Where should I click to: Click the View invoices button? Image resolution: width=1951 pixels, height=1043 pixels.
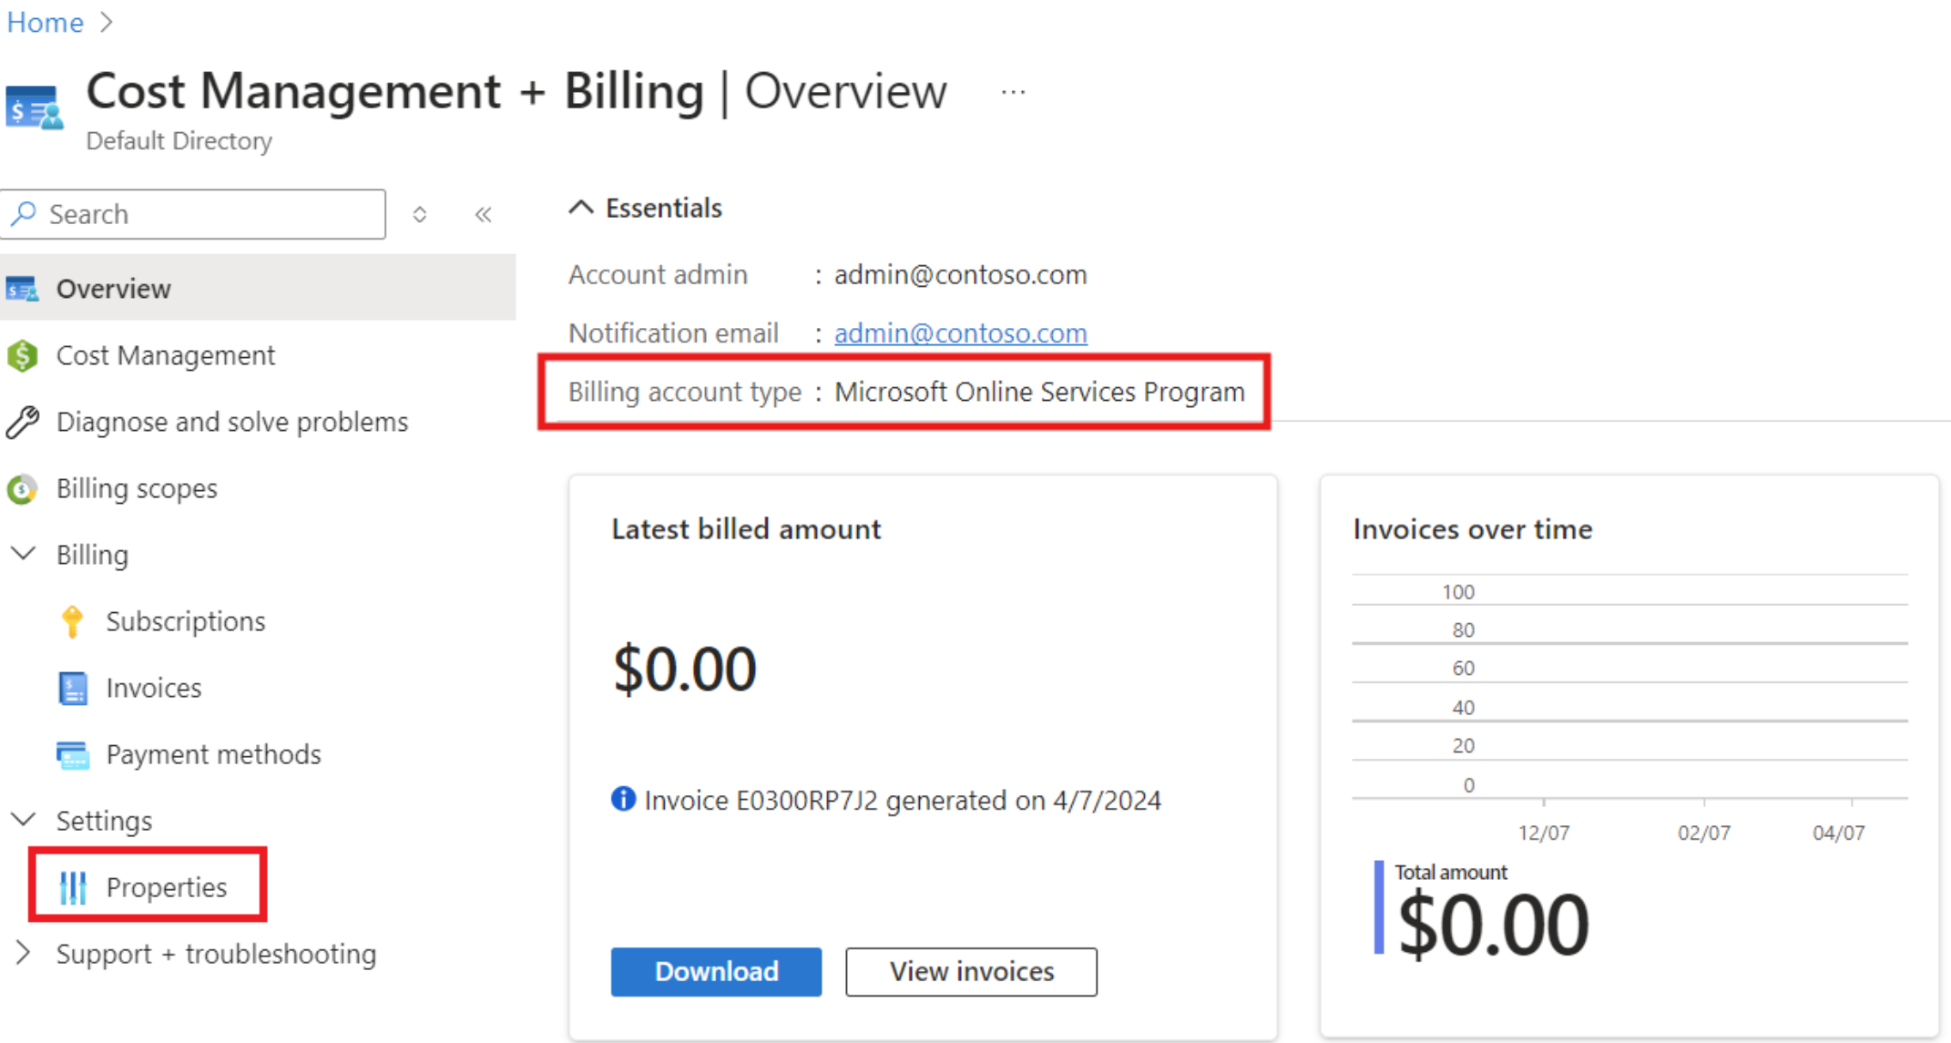point(971,971)
